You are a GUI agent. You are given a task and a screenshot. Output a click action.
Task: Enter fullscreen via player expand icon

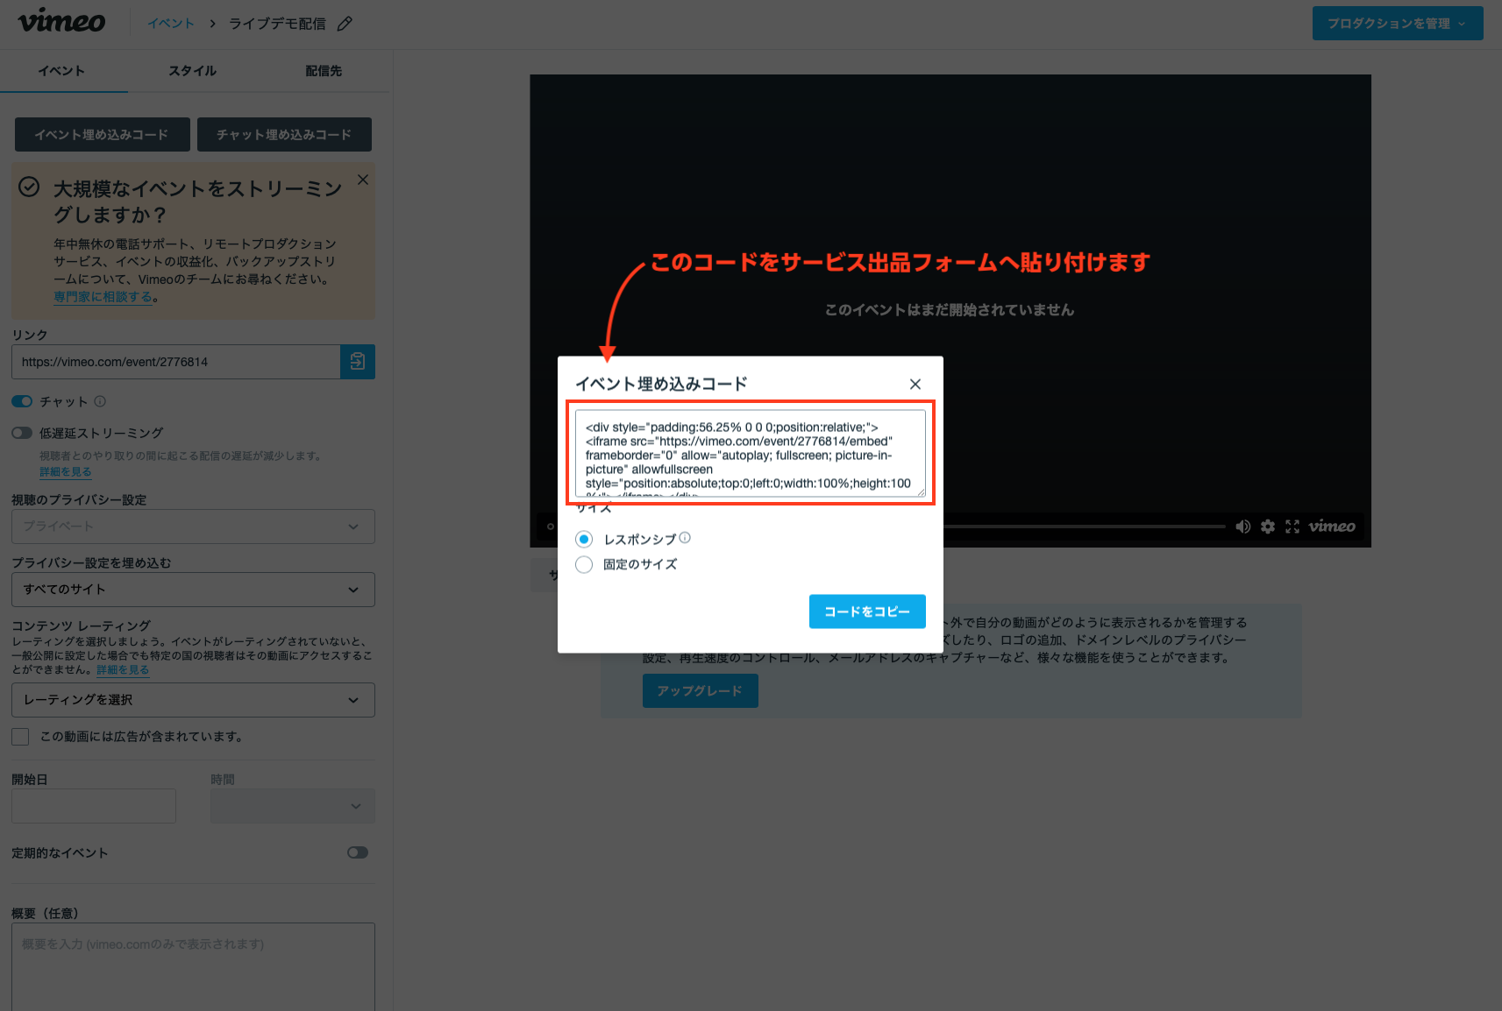1292,527
